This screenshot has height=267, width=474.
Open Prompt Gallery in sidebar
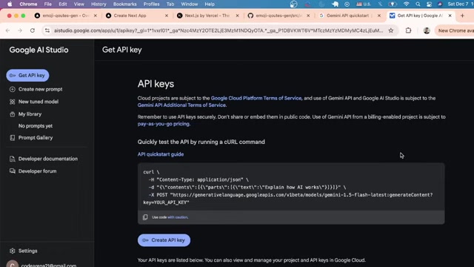31,138
